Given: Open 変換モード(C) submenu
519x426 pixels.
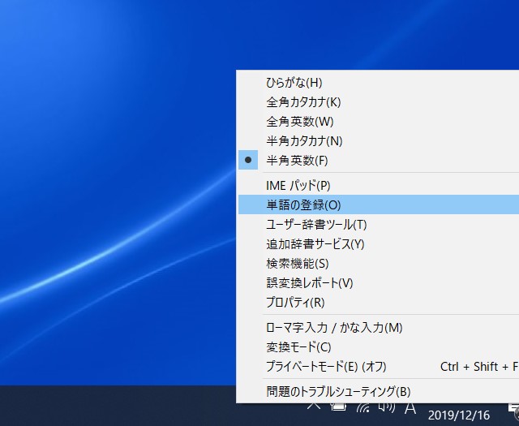Looking at the screenshot, I should click(x=379, y=346).
